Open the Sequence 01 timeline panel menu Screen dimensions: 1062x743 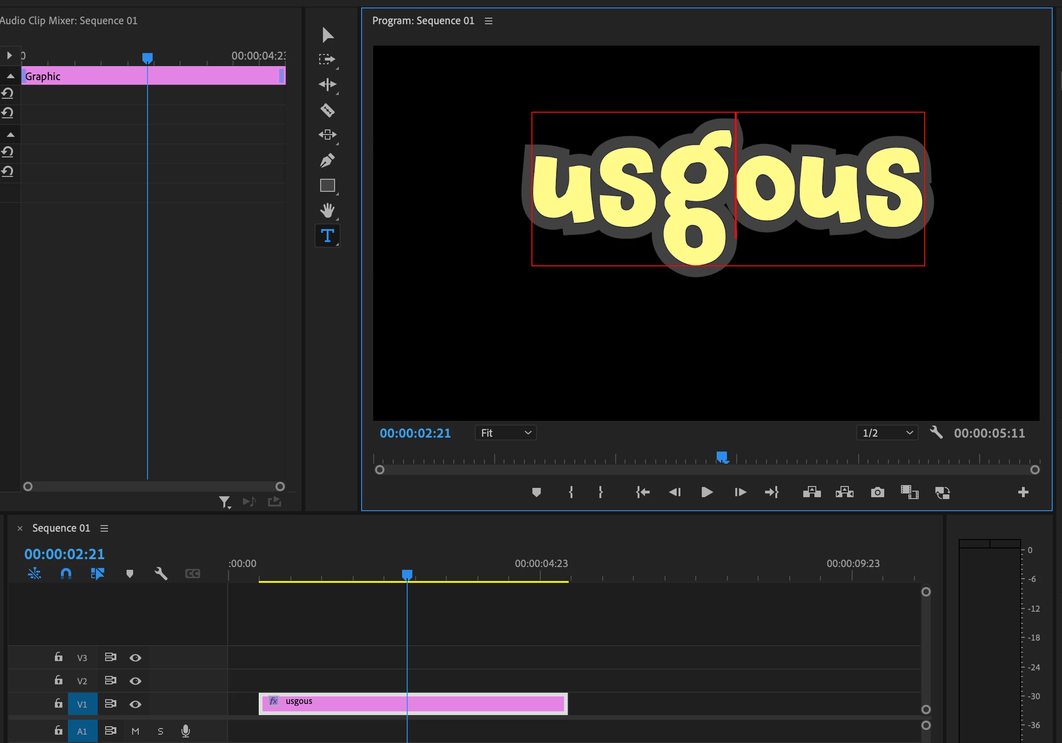point(104,528)
